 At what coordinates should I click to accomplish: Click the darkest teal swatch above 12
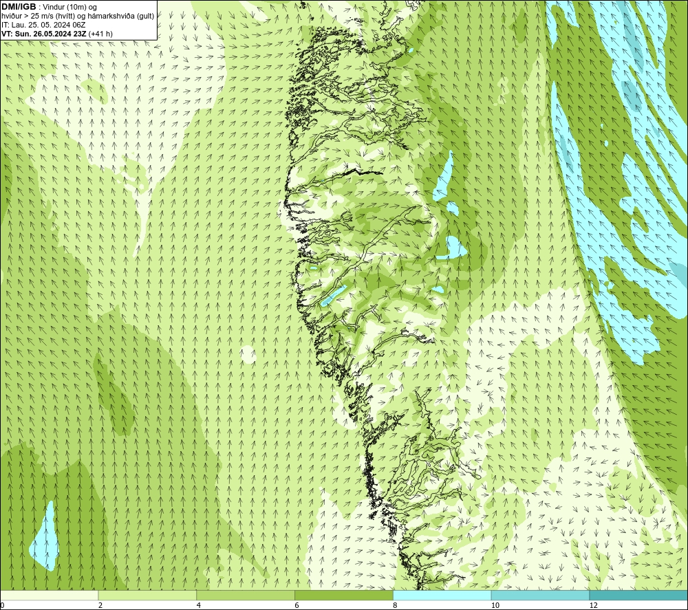tap(639, 595)
